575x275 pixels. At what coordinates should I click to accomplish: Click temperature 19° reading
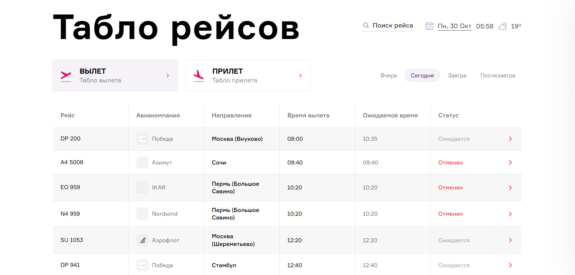coord(516,26)
